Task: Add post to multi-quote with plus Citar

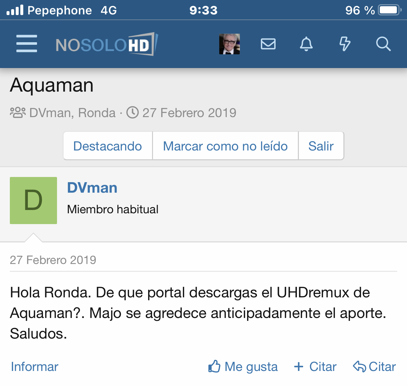Action: pos(315,367)
